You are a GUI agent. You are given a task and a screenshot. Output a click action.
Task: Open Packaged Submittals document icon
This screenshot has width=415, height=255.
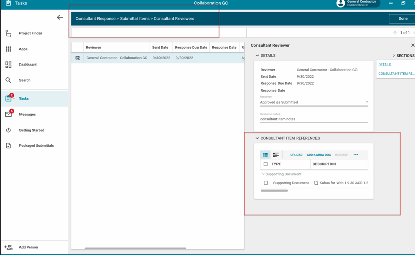[x=8, y=146]
